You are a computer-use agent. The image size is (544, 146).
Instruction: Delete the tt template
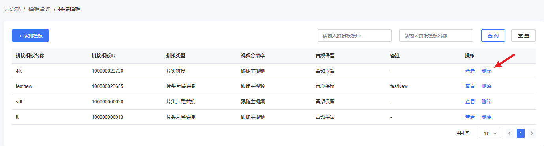(x=486, y=117)
